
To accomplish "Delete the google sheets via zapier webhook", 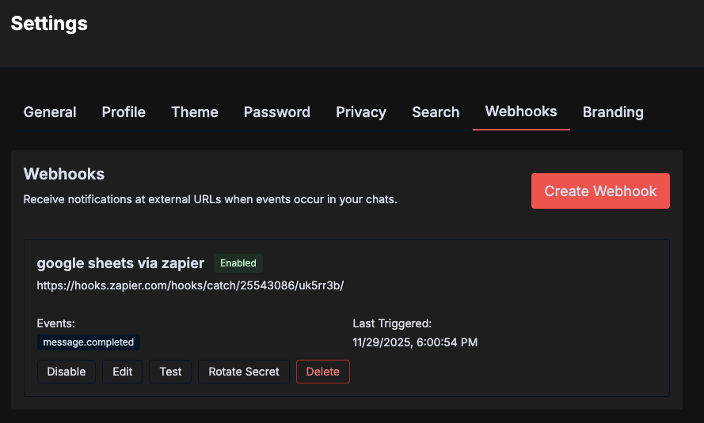I will (323, 372).
